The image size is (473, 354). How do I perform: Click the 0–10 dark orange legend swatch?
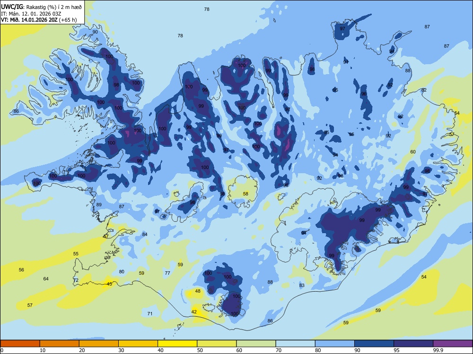pos(20,344)
